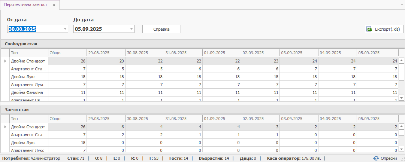Screen dimensions: 405x162
Task: Click inside the До дата date field
Action: tap(100, 29)
